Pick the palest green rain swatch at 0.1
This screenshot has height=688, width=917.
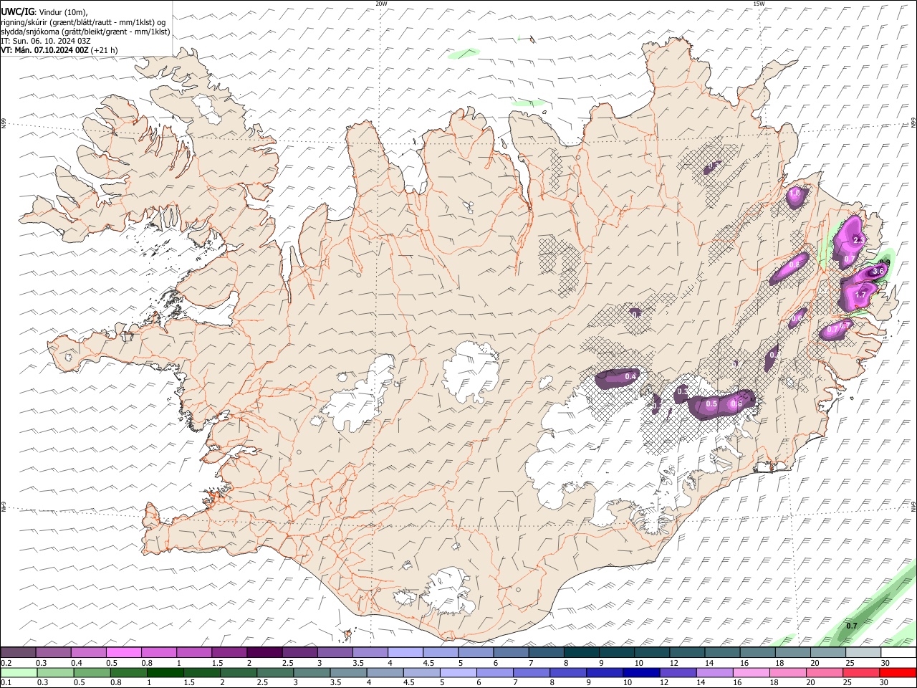(x=19, y=672)
